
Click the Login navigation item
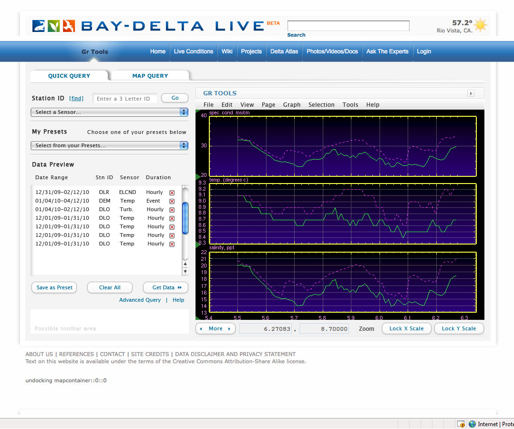click(424, 51)
